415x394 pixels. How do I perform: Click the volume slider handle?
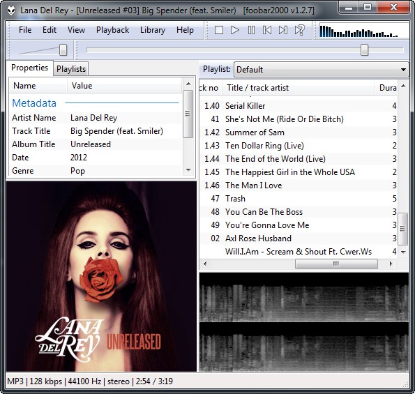coord(63,50)
